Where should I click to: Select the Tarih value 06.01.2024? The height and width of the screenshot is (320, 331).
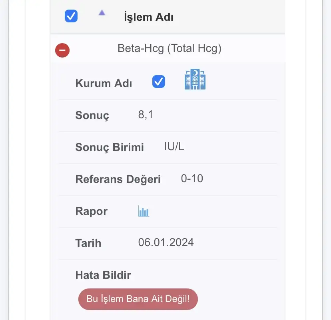tap(166, 242)
